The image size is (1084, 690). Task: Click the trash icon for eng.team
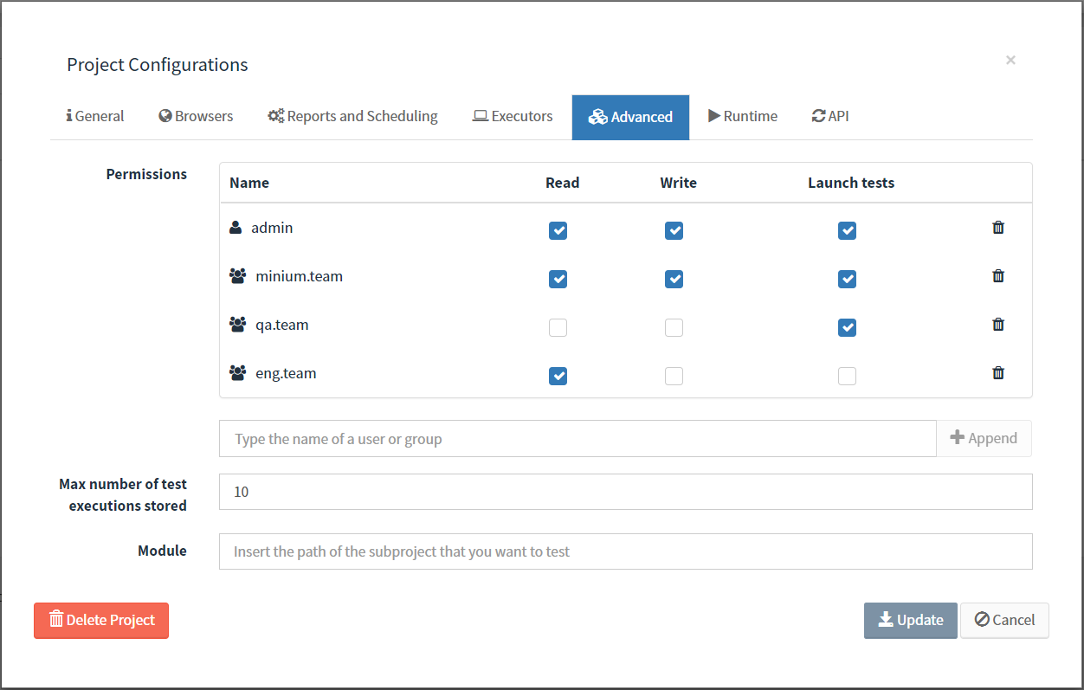(998, 373)
